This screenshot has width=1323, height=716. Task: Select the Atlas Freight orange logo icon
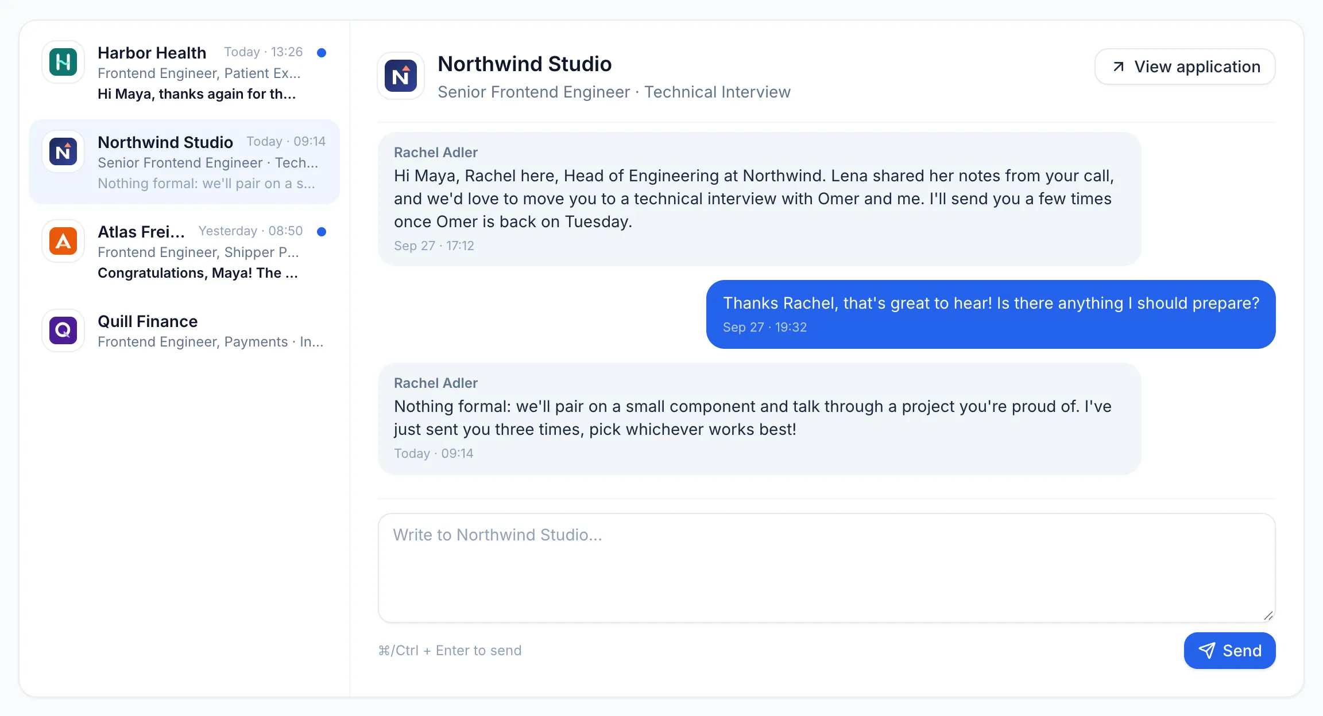coord(63,241)
